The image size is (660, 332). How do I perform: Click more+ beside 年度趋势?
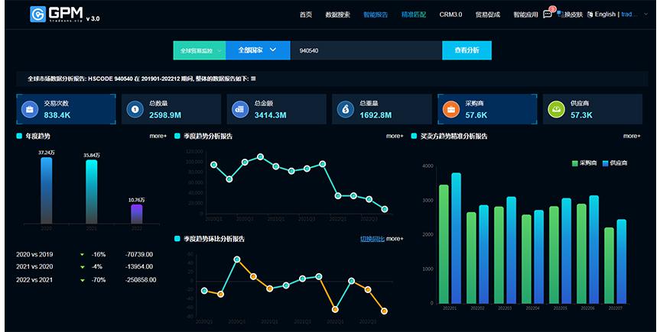click(158, 136)
